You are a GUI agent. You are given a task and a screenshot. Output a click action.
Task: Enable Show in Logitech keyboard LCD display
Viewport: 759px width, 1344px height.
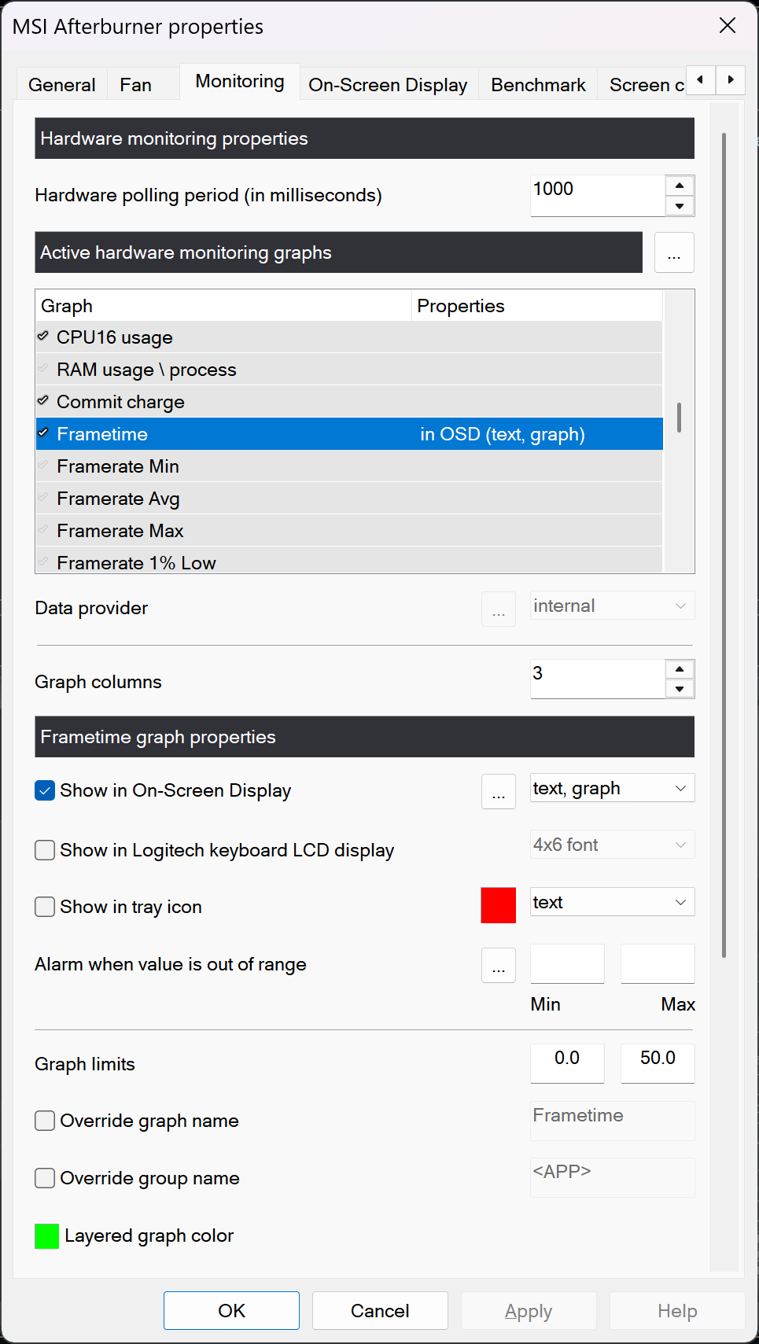[x=45, y=850]
